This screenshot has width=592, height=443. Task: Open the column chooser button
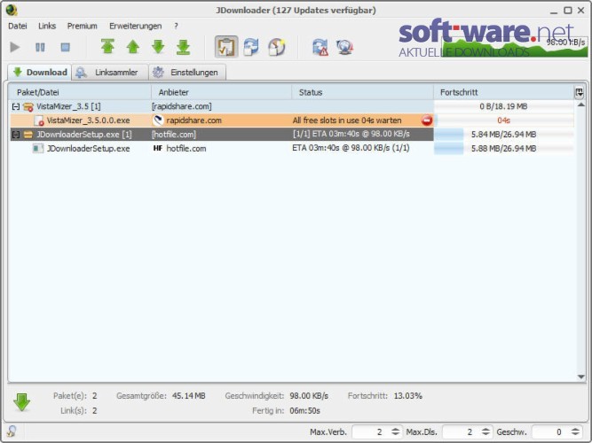coord(580,92)
